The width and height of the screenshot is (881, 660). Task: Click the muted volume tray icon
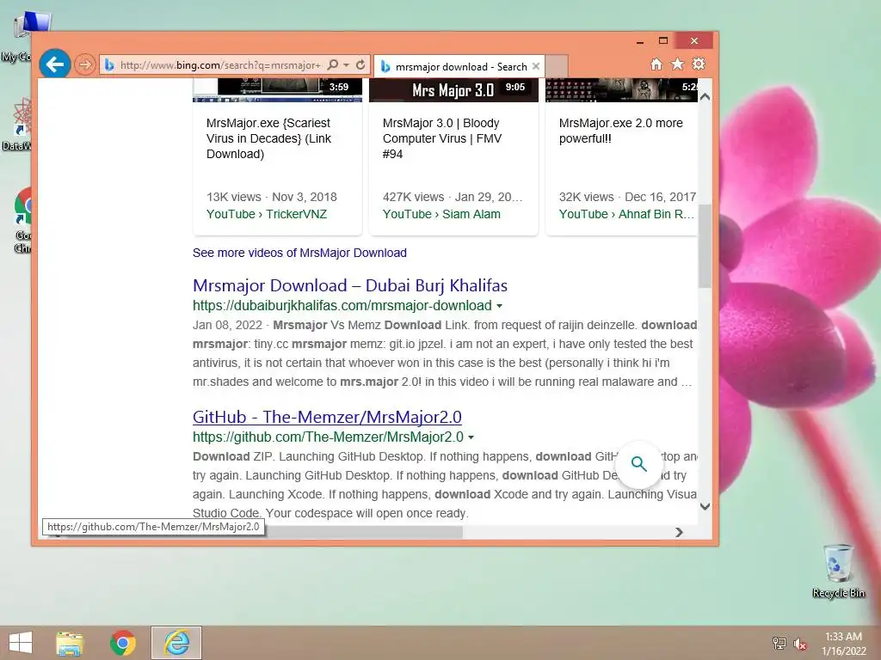pos(800,644)
